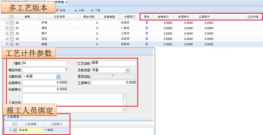
Task: Expand the 分配车间 dropdown
Action: (58, 76)
